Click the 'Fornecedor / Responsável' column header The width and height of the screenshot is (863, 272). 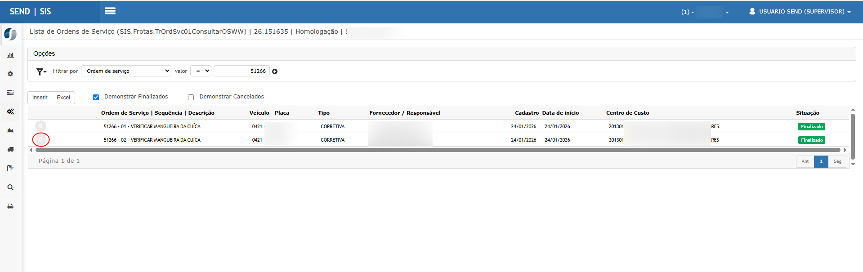pos(405,113)
